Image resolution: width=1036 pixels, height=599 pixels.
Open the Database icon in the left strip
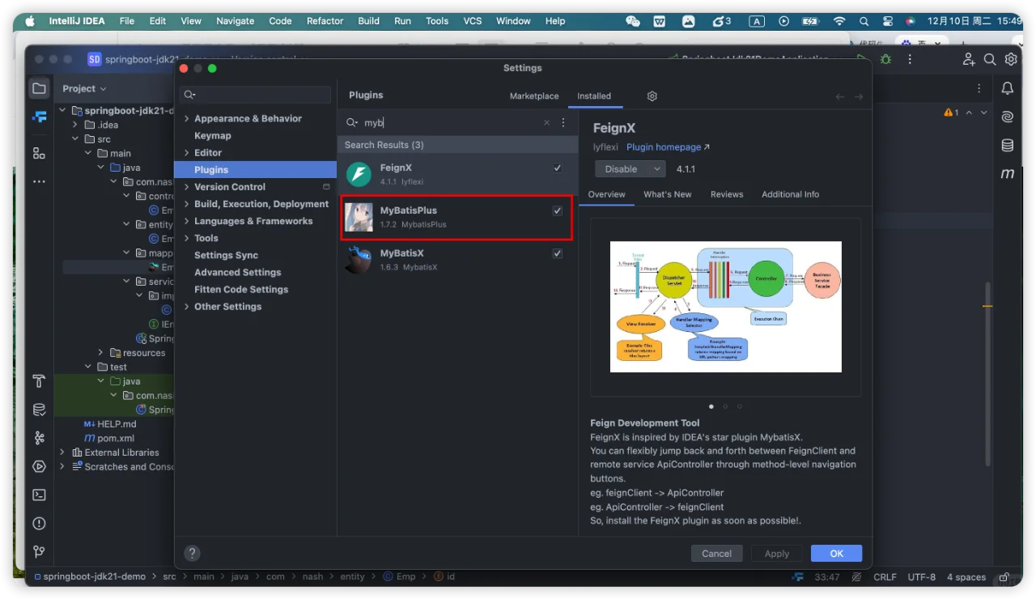pyautogui.click(x=39, y=410)
